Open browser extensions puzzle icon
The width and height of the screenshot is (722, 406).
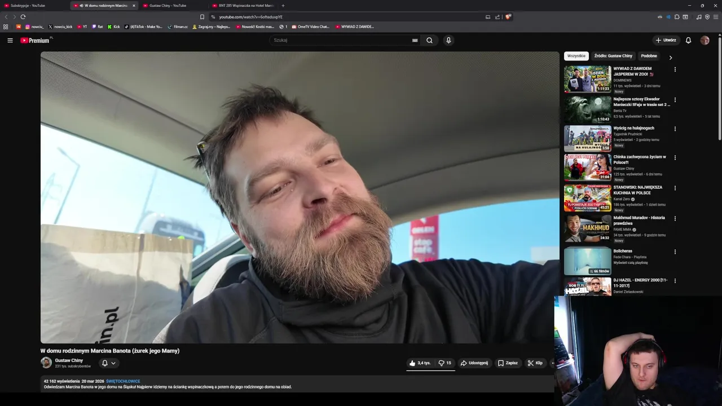coord(677,17)
